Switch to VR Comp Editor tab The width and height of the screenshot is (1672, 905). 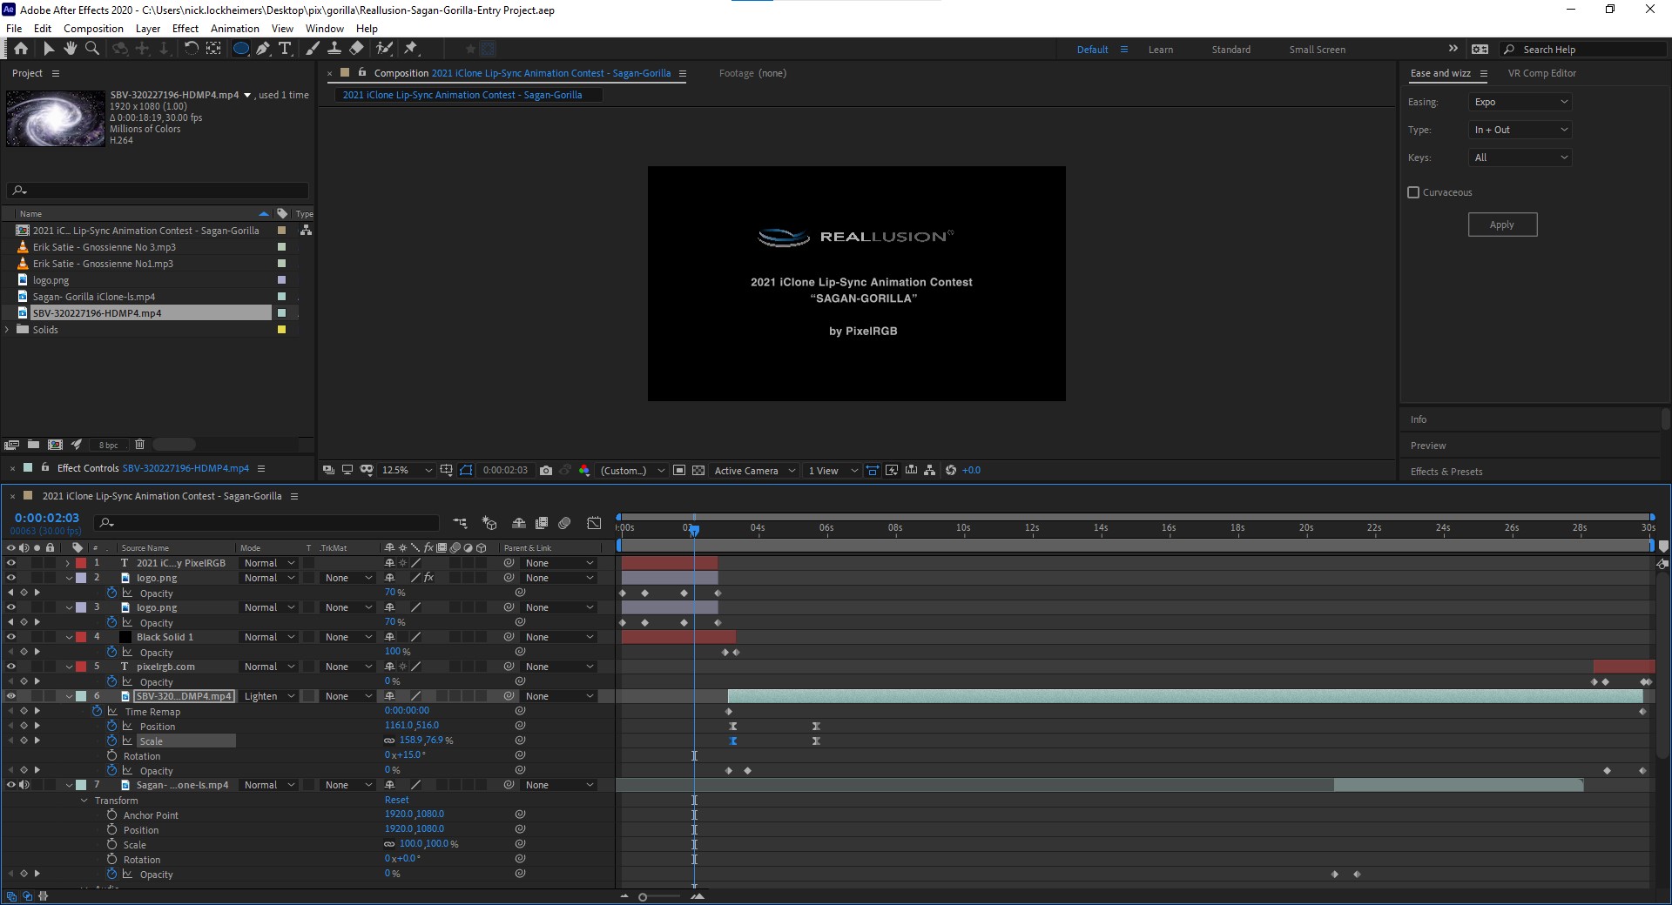pyautogui.click(x=1541, y=73)
